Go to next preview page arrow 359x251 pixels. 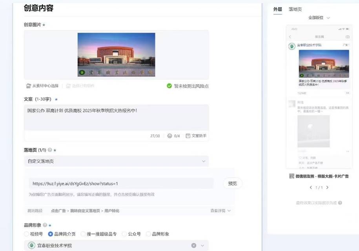(x=327, y=187)
